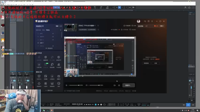Add a new scene with the plus icon
This screenshot has height=112, width=200.
point(61,30)
